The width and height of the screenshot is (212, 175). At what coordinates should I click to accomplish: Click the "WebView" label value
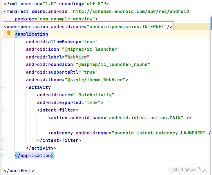pos(77,57)
